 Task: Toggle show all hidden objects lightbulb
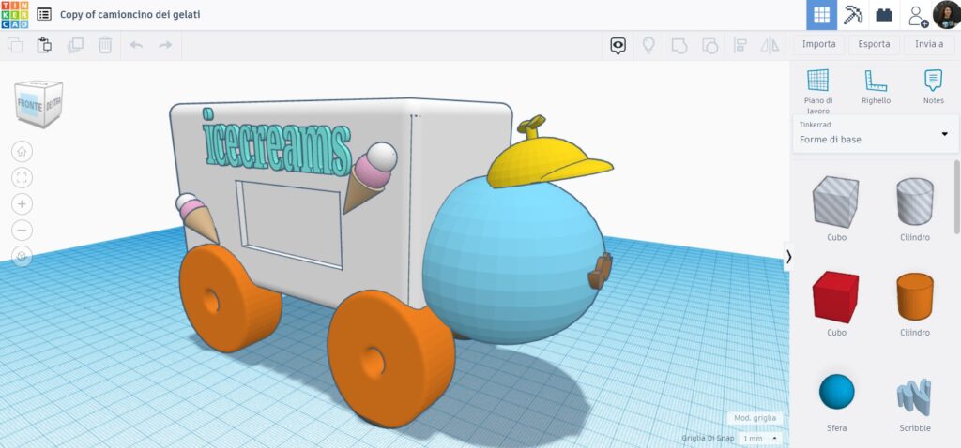[x=648, y=45]
